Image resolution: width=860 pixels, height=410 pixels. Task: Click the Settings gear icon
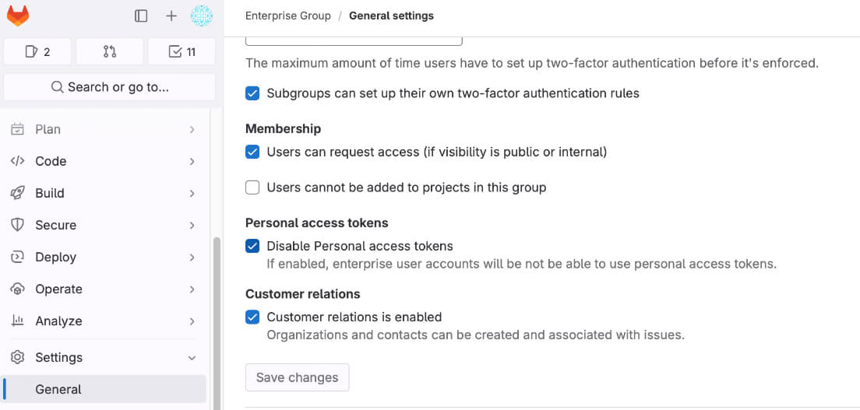pyautogui.click(x=17, y=357)
